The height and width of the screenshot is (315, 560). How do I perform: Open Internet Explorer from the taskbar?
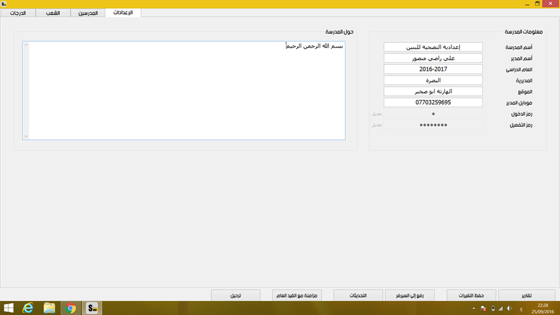pyautogui.click(x=28, y=308)
